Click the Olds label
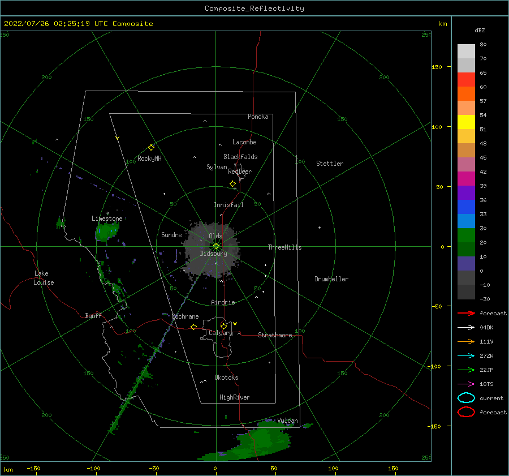This screenshot has width=509, height=476. pyautogui.click(x=215, y=236)
